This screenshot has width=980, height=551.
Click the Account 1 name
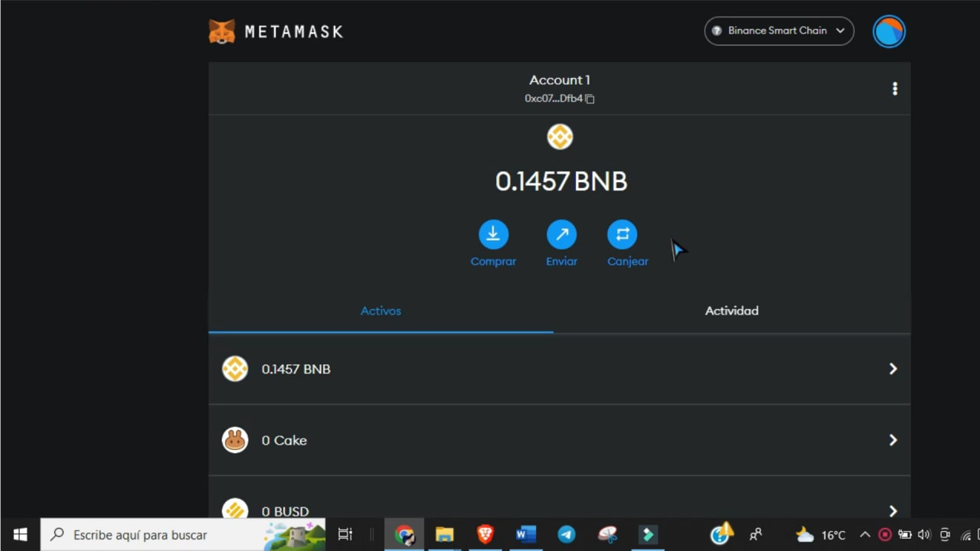click(560, 80)
